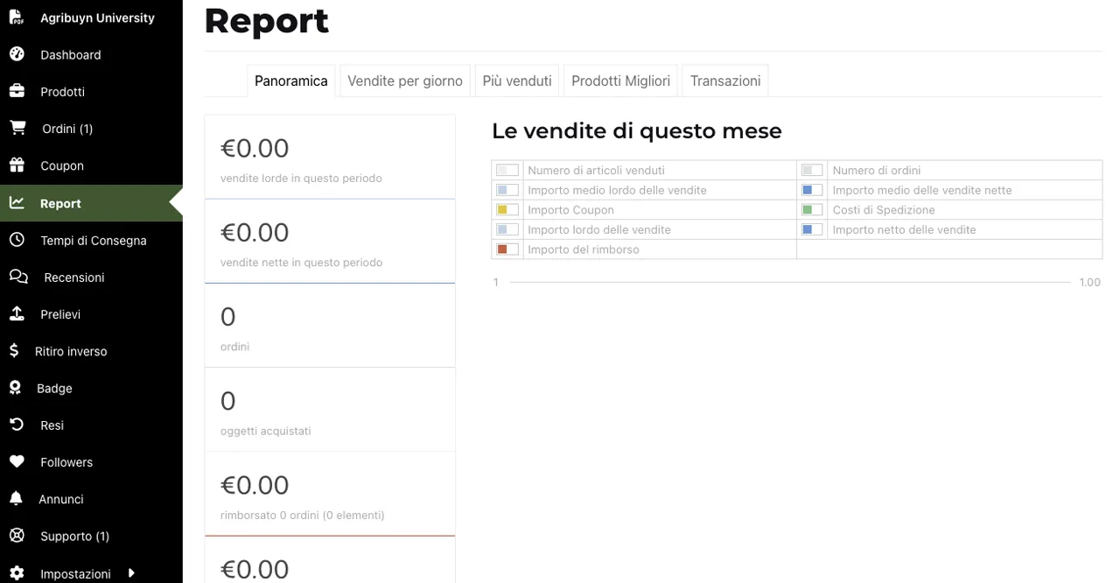Click the Recensioni speech bubbles icon
The image size is (1120, 583).
(18, 277)
